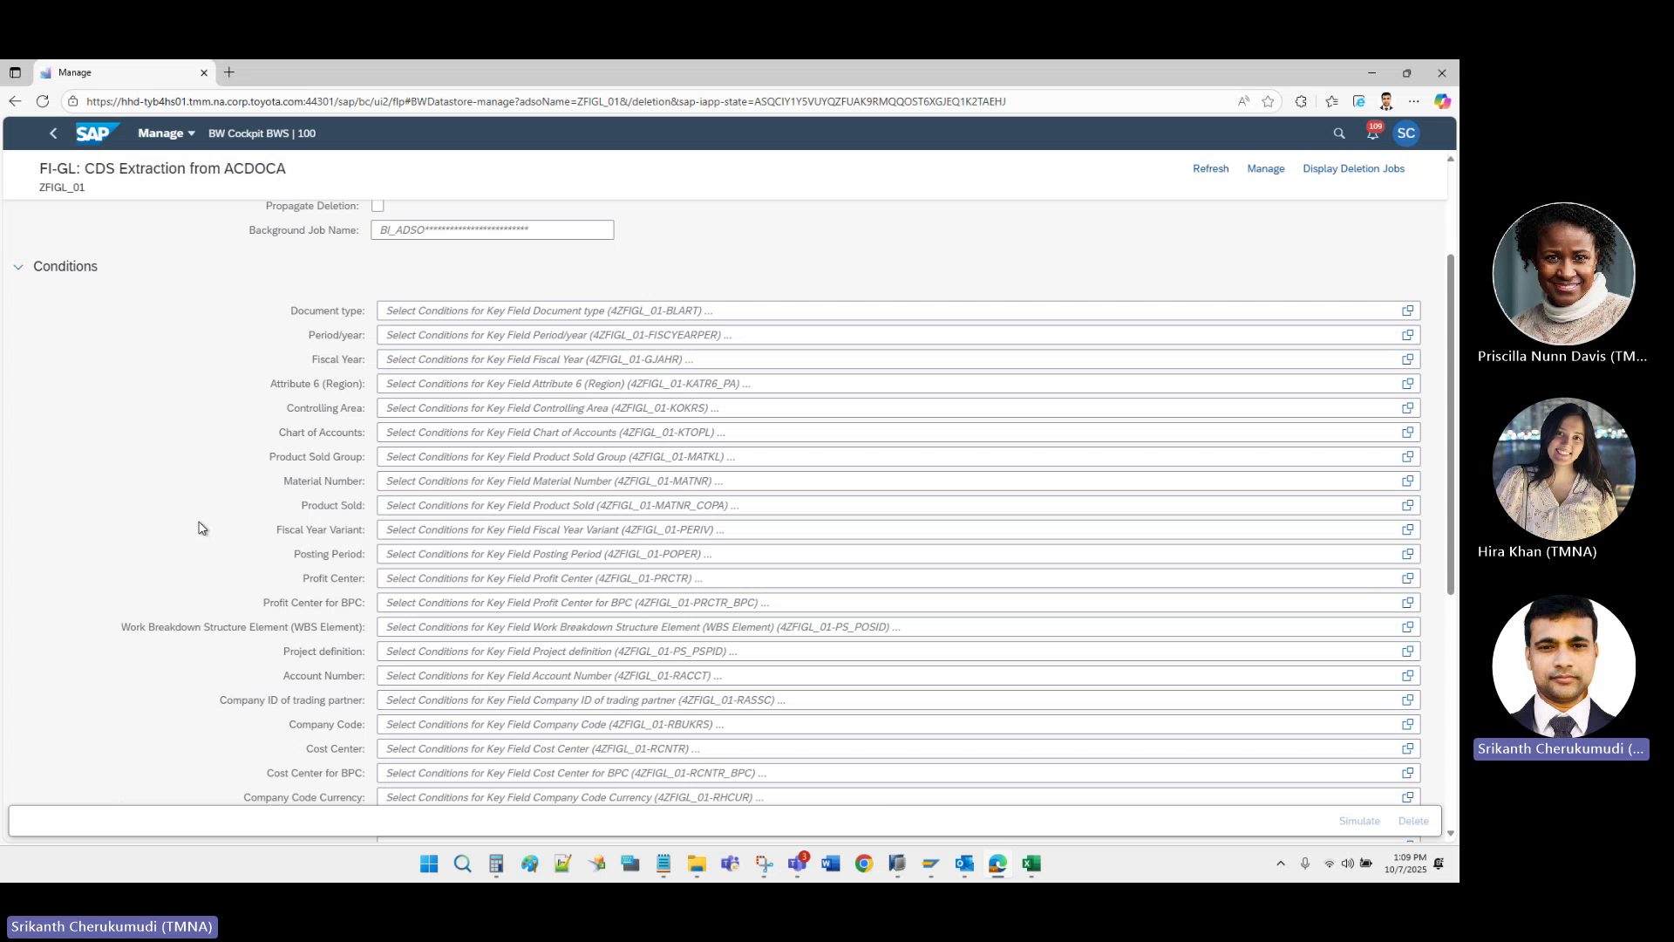This screenshot has height=942, width=1674.
Task: Click the Display Deletion Jobs link
Action: click(x=1353, y=168)
